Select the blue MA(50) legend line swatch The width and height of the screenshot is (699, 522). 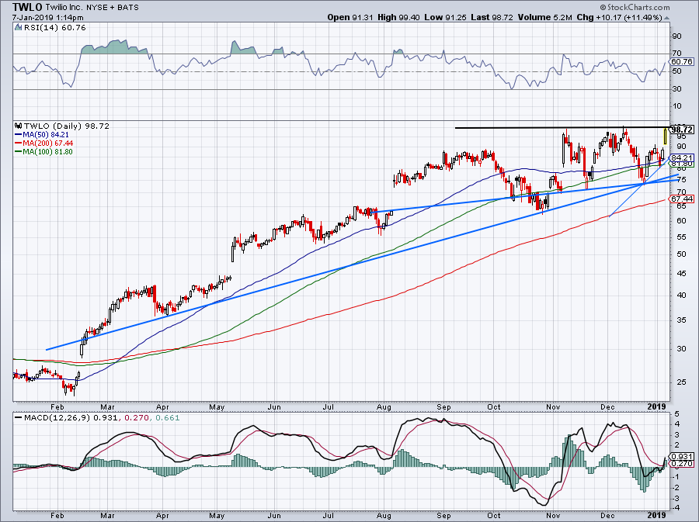(19, 135)
